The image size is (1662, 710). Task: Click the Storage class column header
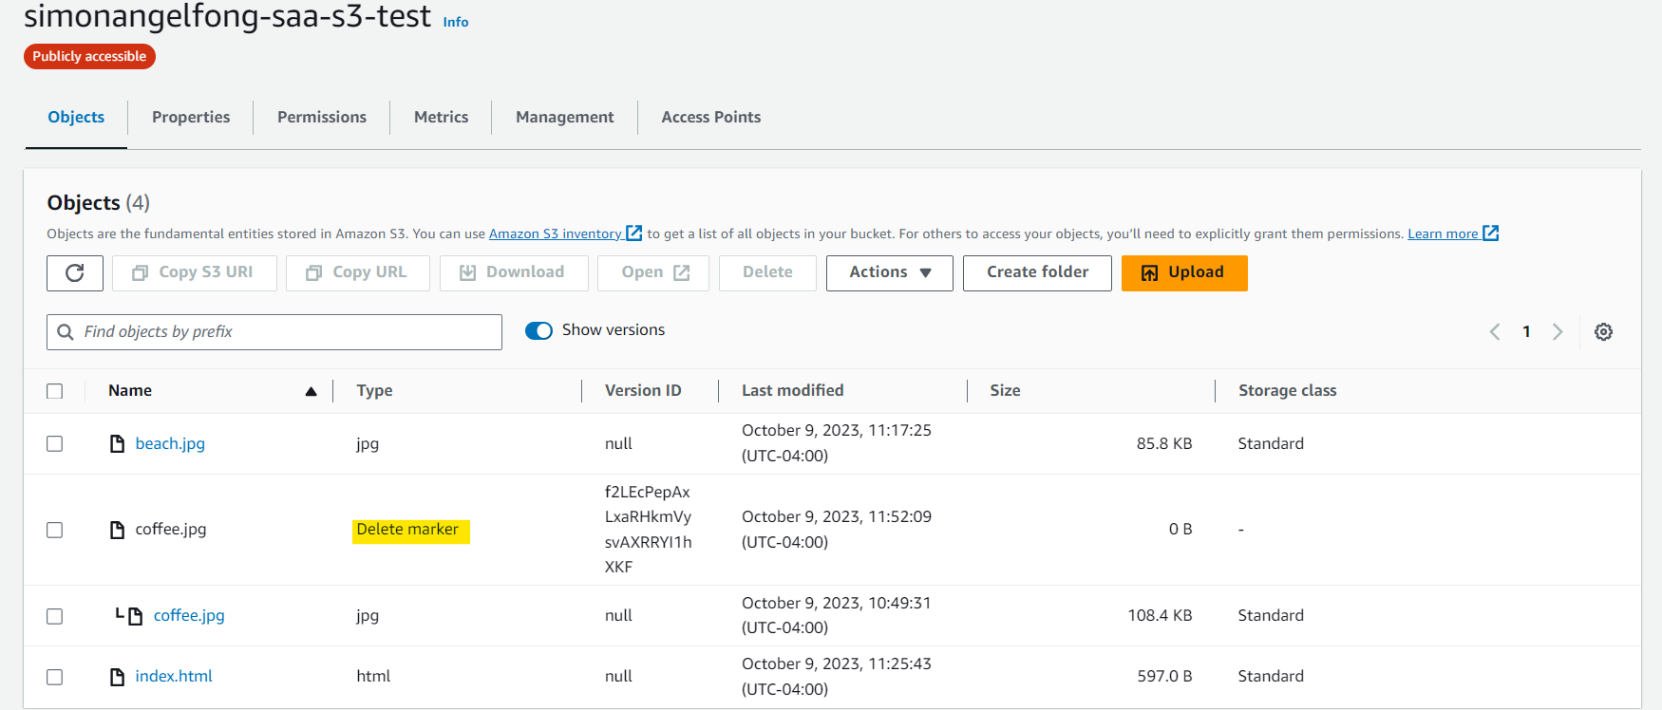[x=1287, y=390]
